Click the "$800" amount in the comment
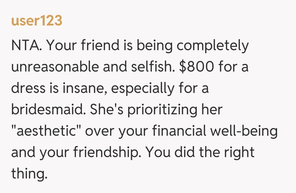The image size is (296, 193). (x=196, y=67)
